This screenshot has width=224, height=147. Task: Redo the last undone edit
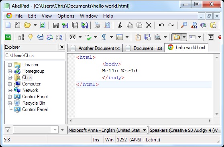click(x=171, y=25)
